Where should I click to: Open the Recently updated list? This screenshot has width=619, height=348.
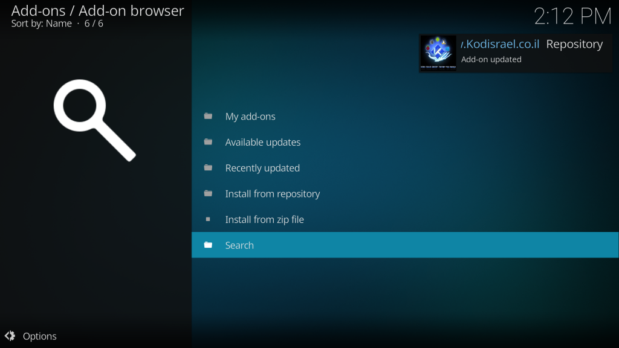262,167
